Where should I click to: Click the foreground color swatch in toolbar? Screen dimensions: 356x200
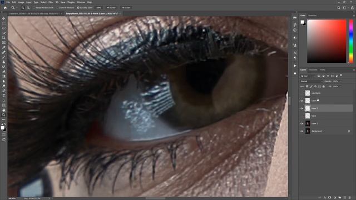point(2,128)
